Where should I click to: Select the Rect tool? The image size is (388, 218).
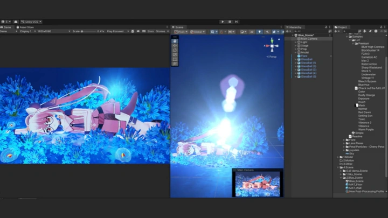[x=175, y=59]
